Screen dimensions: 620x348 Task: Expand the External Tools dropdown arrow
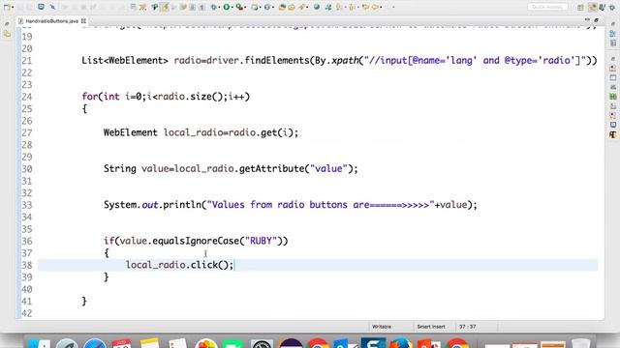(x=245, y=7)
